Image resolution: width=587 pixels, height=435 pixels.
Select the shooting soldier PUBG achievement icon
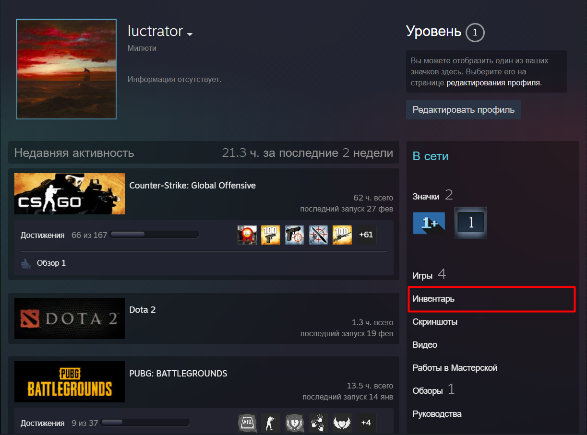click(271, 423)
